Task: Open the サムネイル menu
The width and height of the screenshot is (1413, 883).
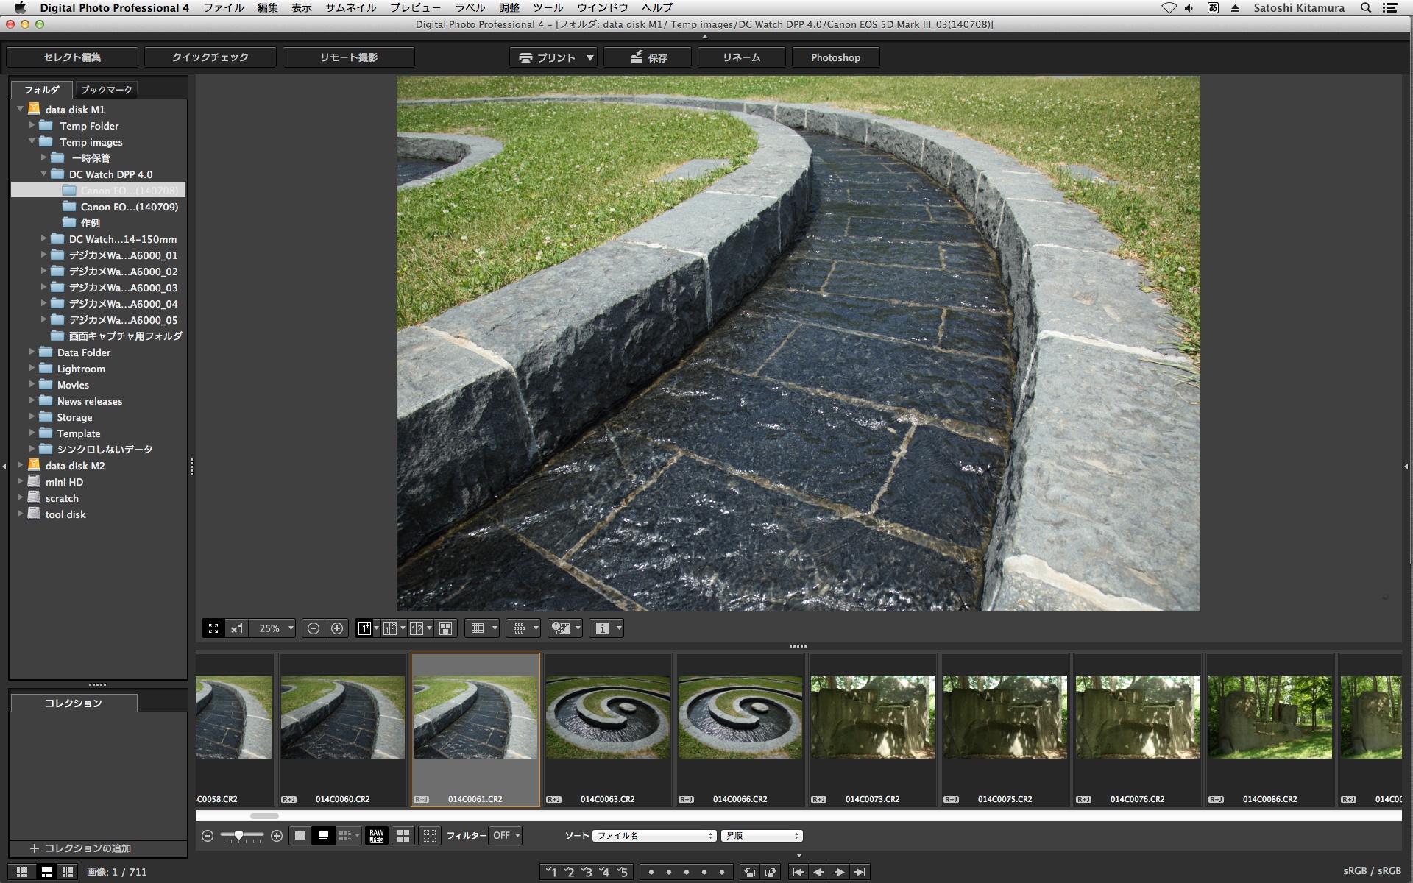Action: click(350, 7)
